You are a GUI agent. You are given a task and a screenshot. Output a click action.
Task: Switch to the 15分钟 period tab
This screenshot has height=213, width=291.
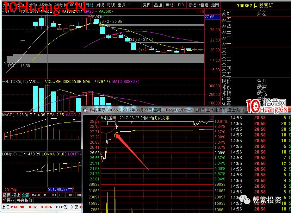(46, 5)
